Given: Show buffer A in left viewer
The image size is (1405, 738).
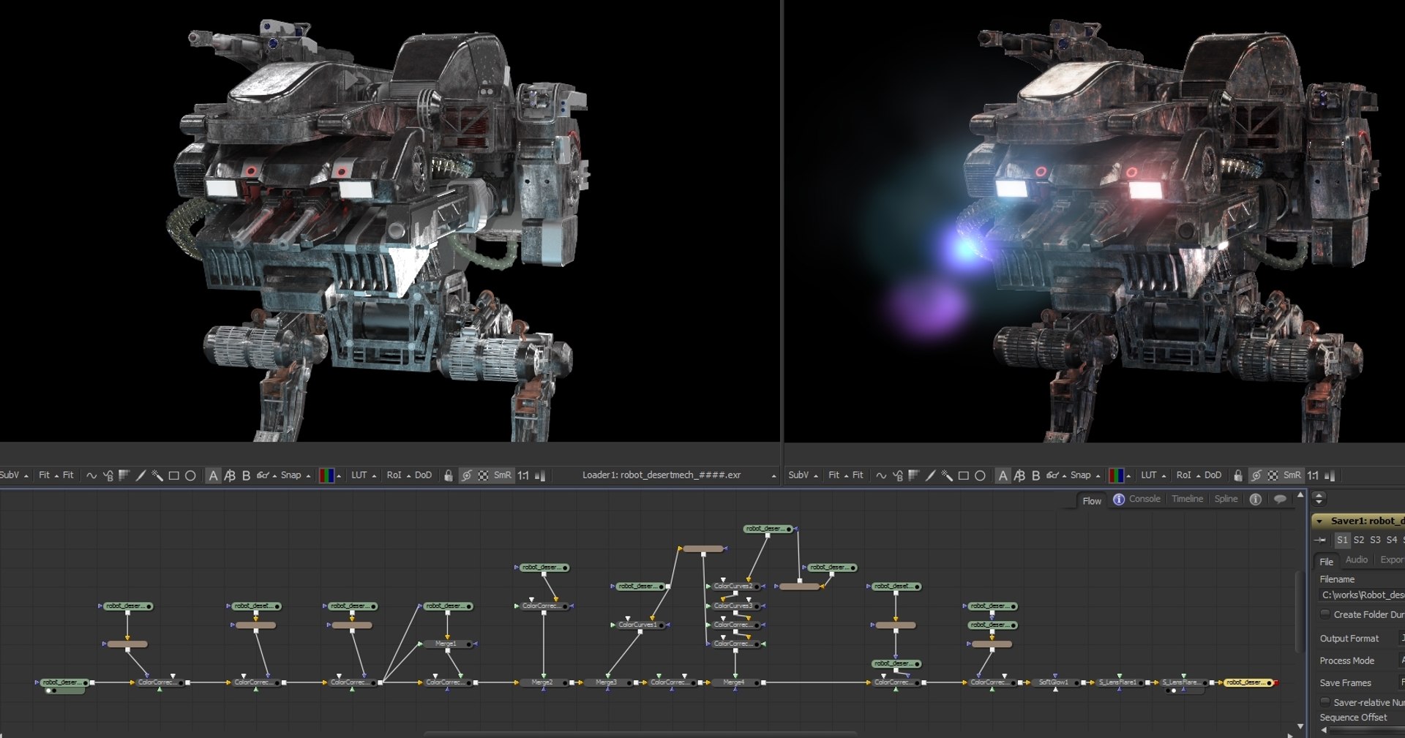Looking at the screenshot, I should tap(213, 475).
